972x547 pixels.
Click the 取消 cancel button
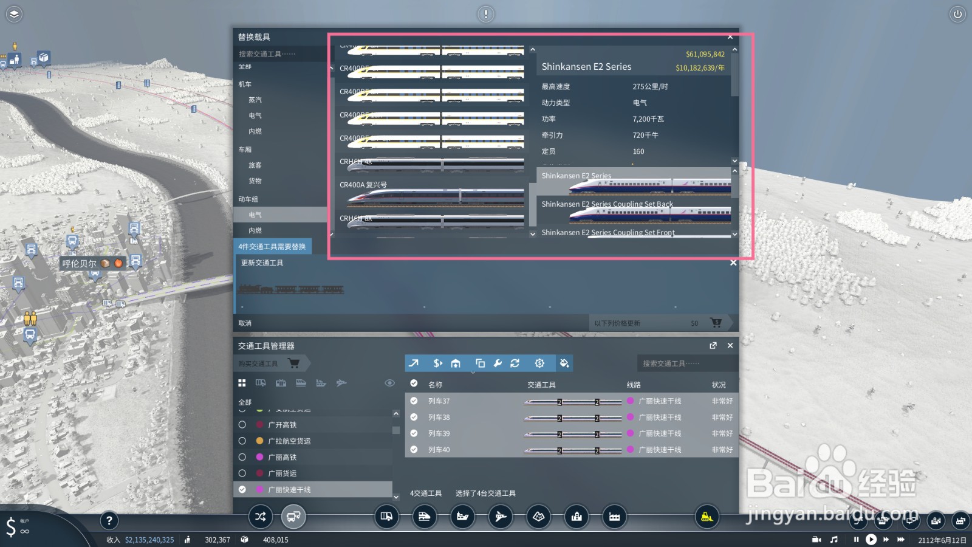coord(245,323)
